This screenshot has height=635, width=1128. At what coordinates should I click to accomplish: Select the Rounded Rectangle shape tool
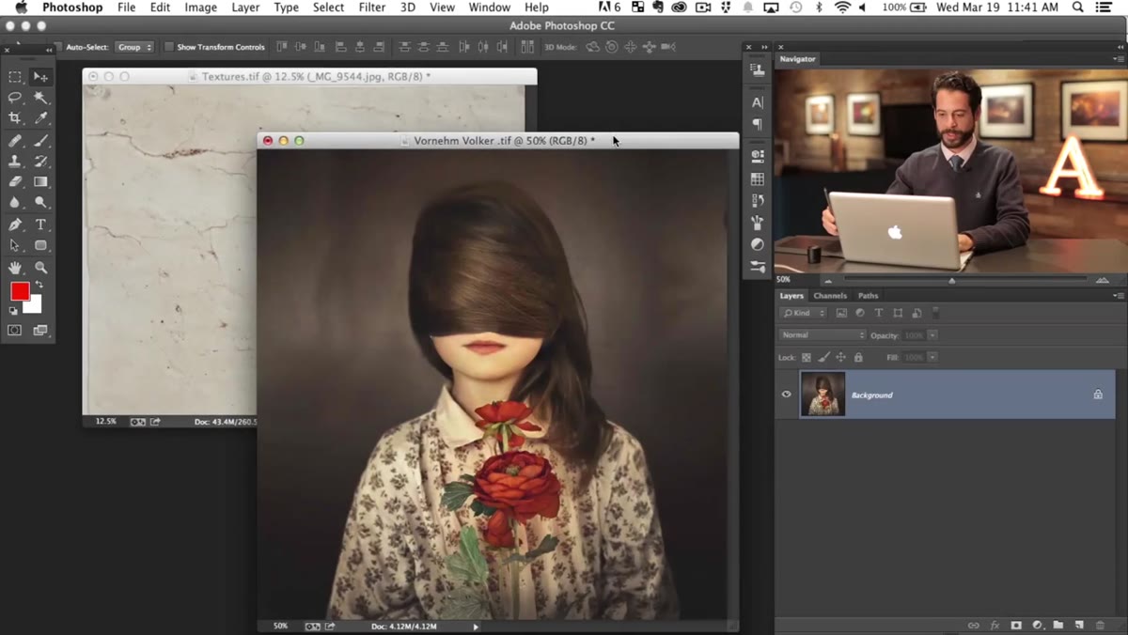coord(40,245)
